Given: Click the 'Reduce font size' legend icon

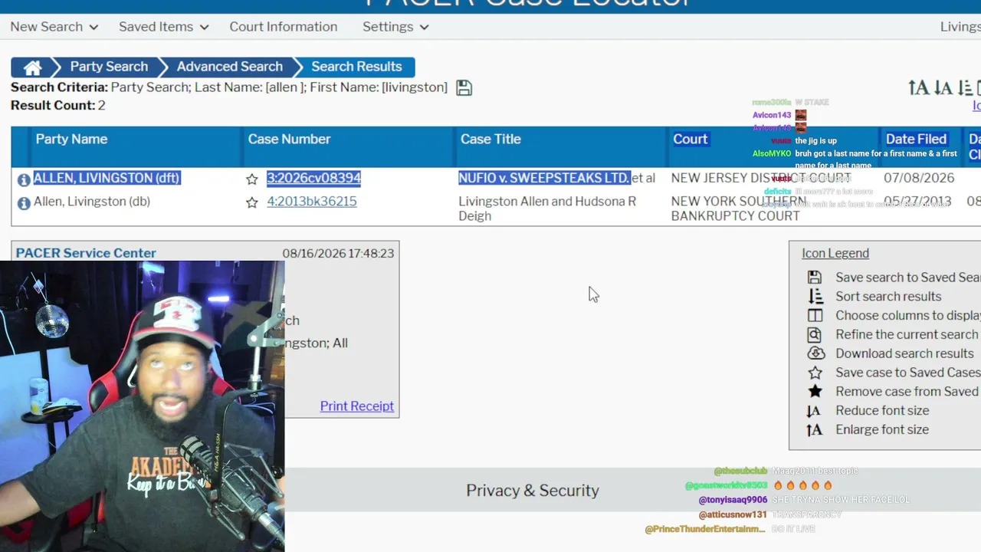Looking at the screenshot, I should [x=814, y=411].
